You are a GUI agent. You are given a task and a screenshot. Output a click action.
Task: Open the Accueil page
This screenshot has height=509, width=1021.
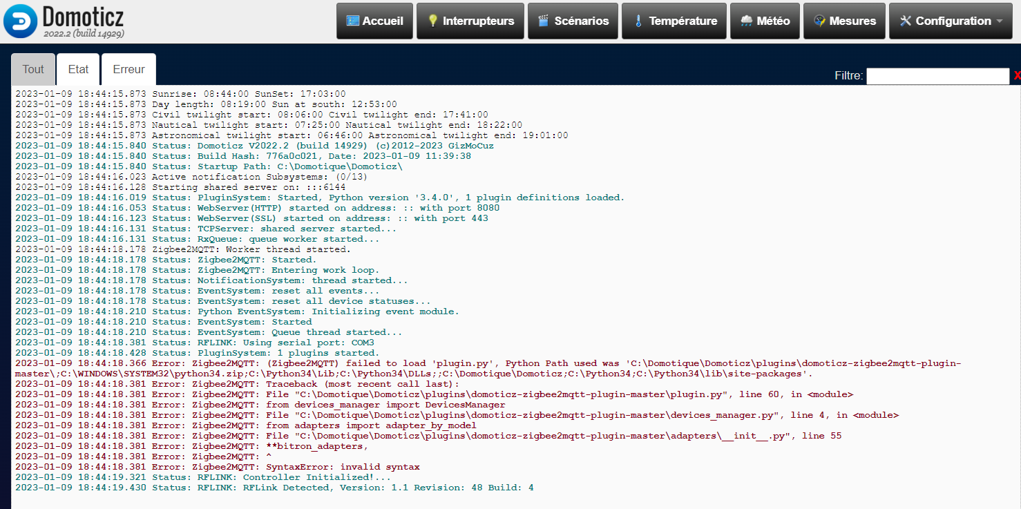[x=374, y=21]
